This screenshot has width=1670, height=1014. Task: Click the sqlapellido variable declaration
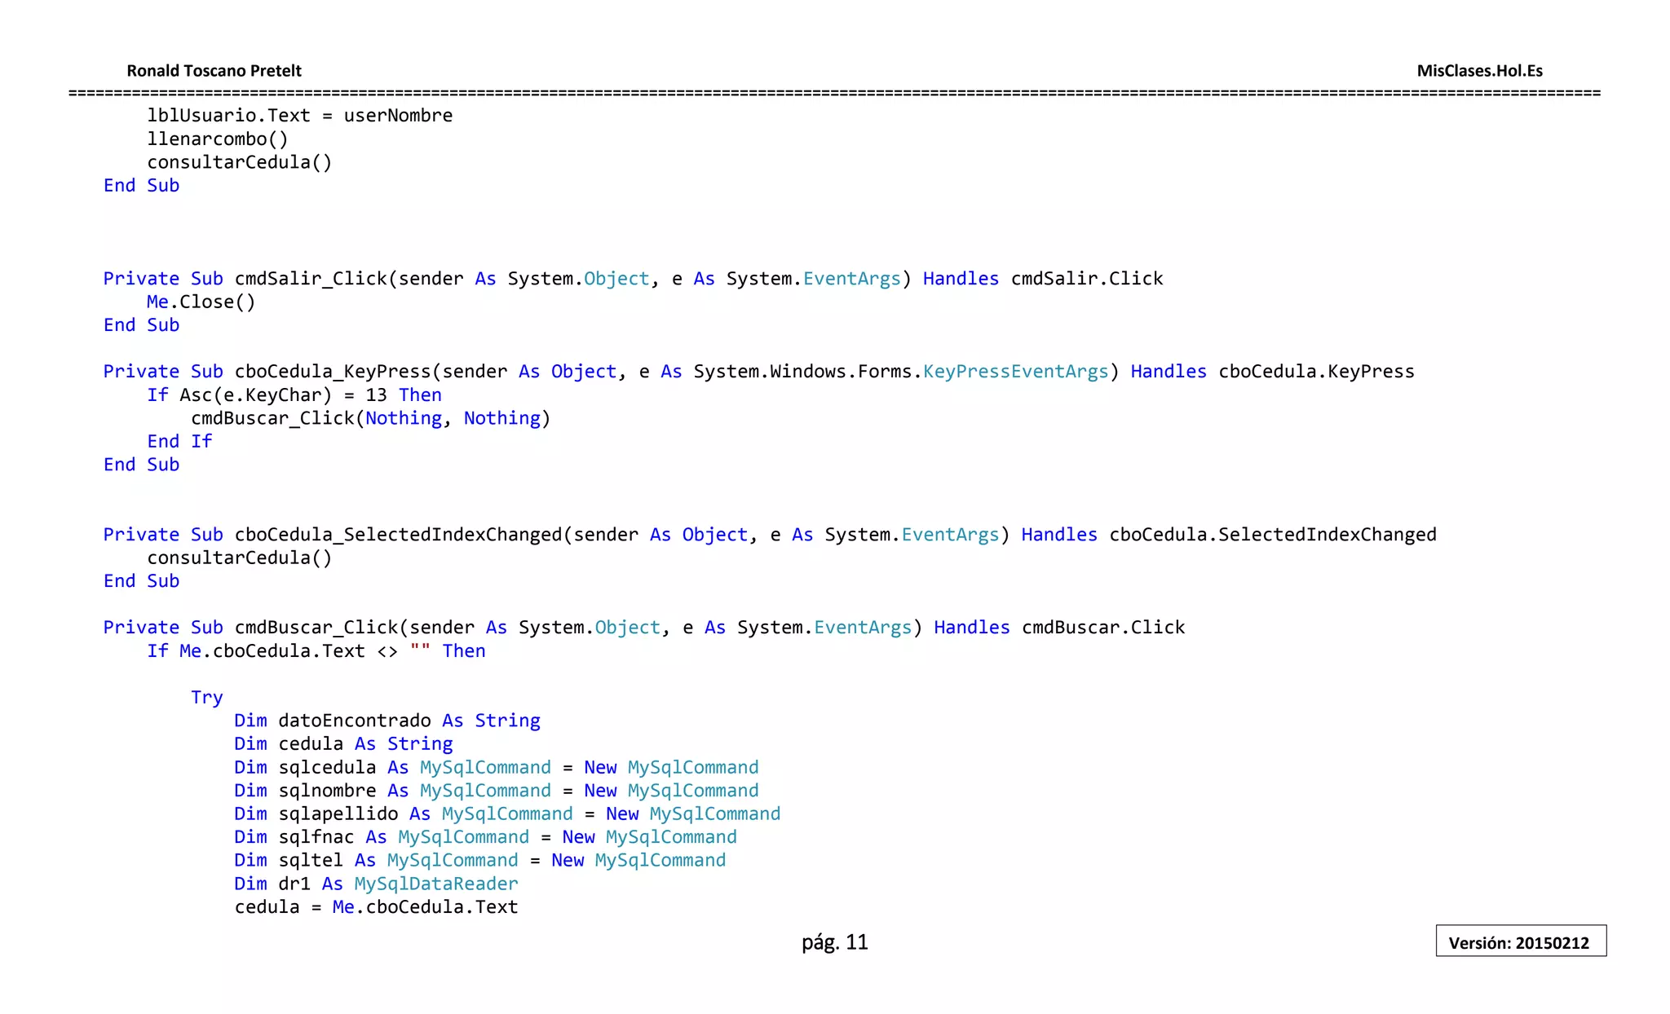(338, 814)
